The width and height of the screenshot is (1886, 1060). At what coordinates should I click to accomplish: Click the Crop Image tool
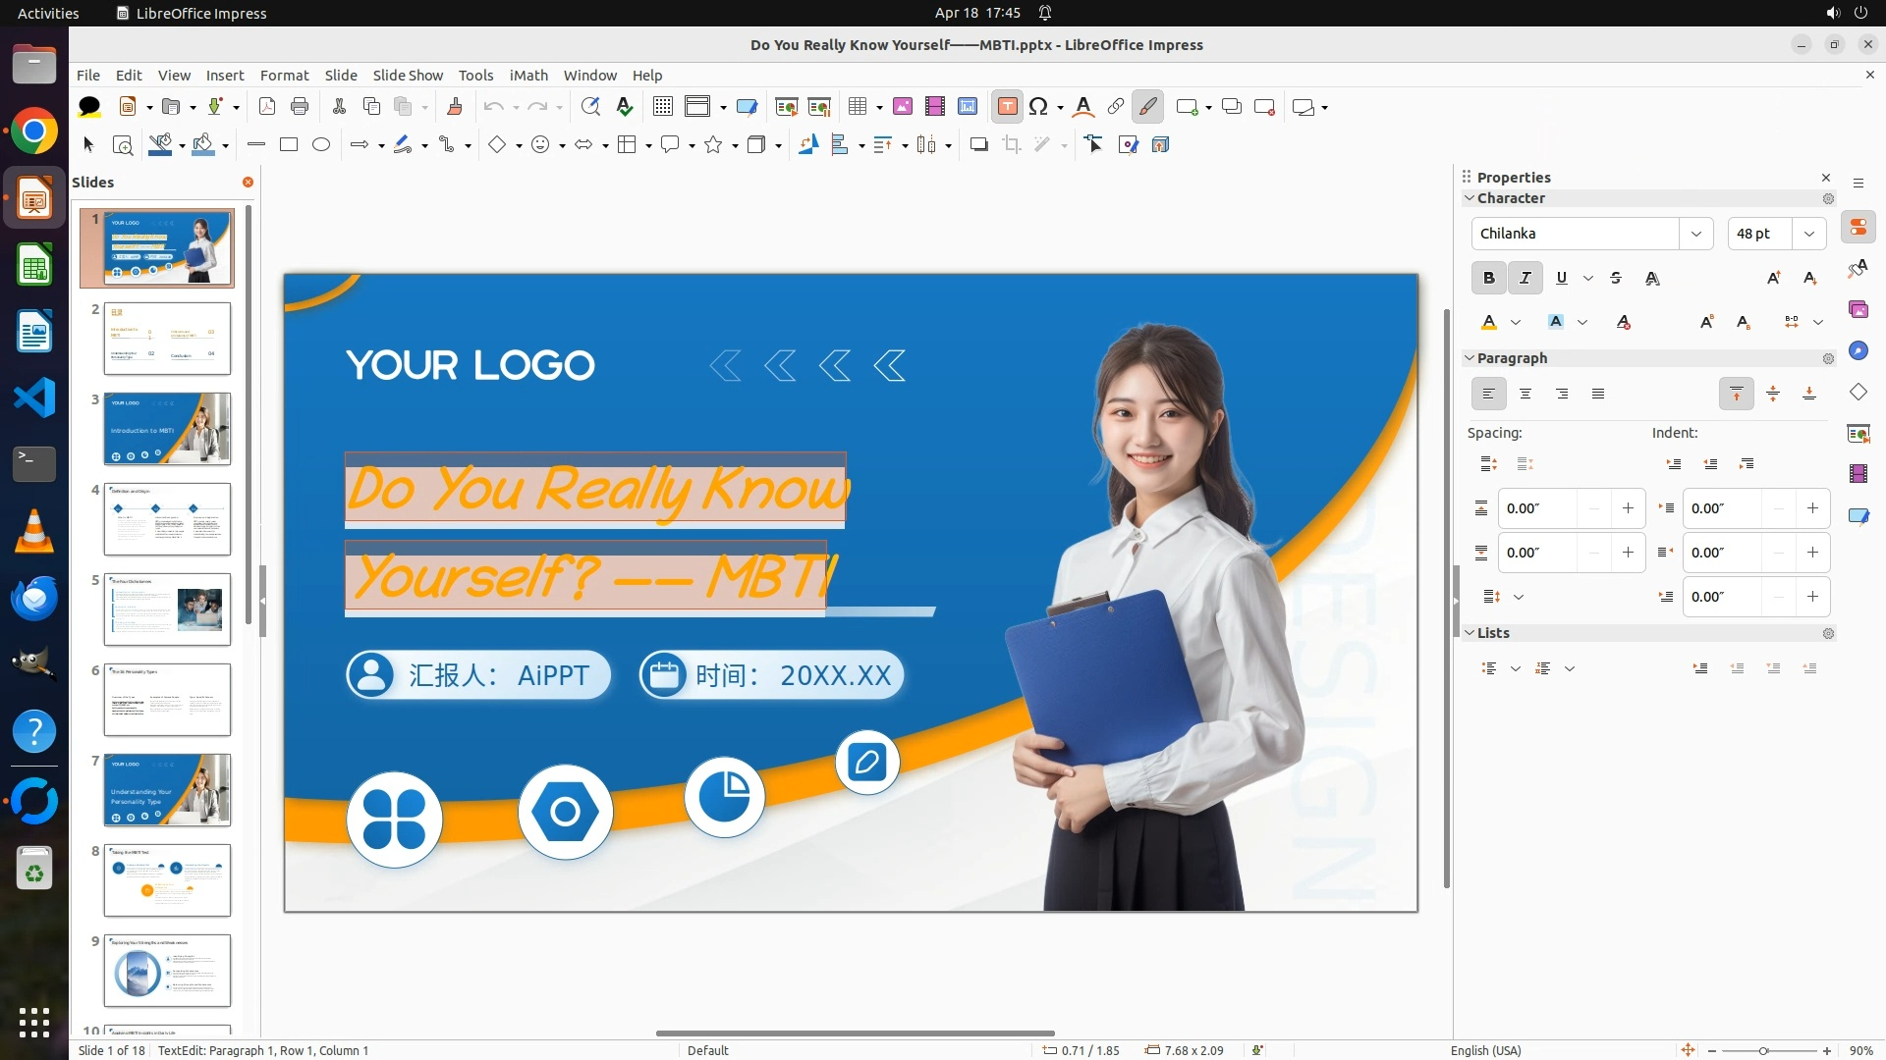pyautogui.click(x=1012, y=145)
